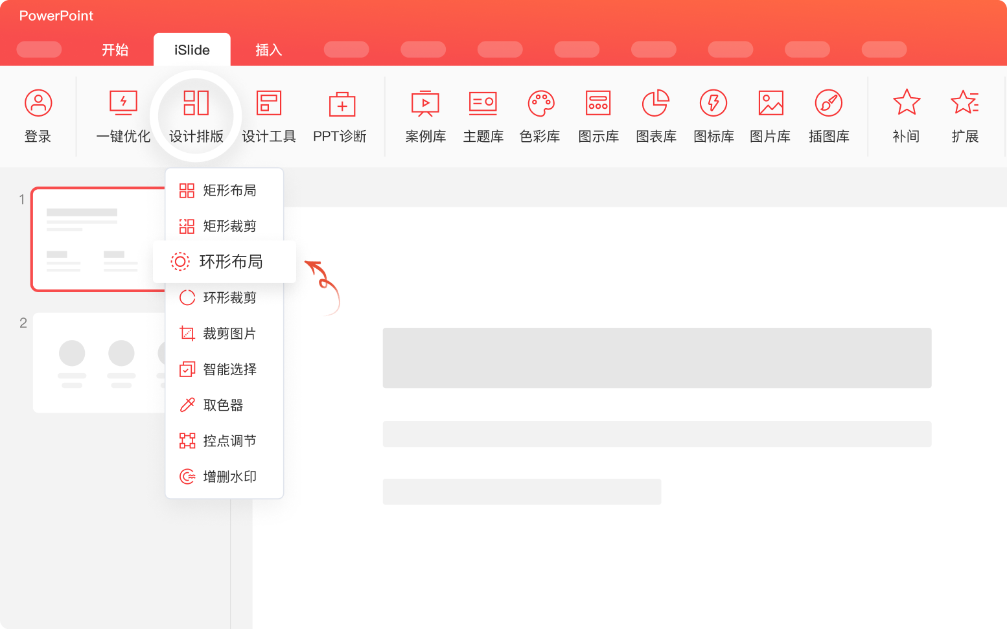Viewport: 1007px width, 629px height.
Task: Pick the 取色器 color picker option
Action: point(224,406)
